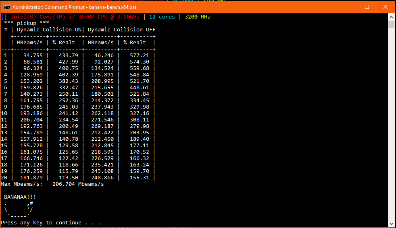Viewport: 396px width, 228px height.
Task: Click the '*** pickup ***' heading
Action: coord(27,23)
